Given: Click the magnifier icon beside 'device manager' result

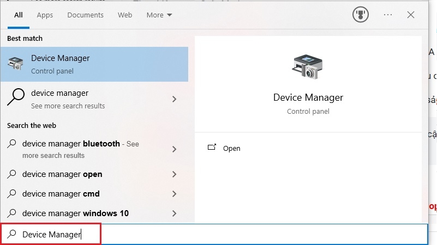Looking at the screenshot, I should (16, 97).
